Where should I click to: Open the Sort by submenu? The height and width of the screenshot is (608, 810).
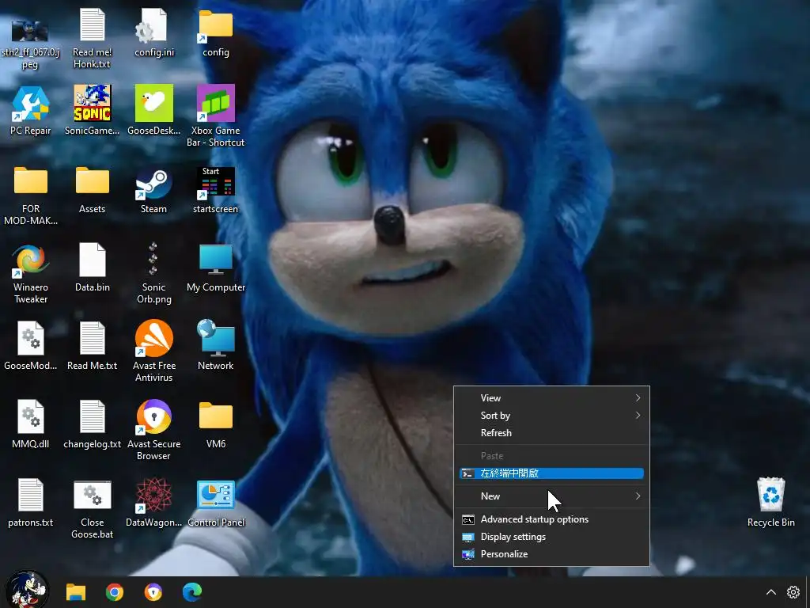pyautogui.click(x=551, y=416)
